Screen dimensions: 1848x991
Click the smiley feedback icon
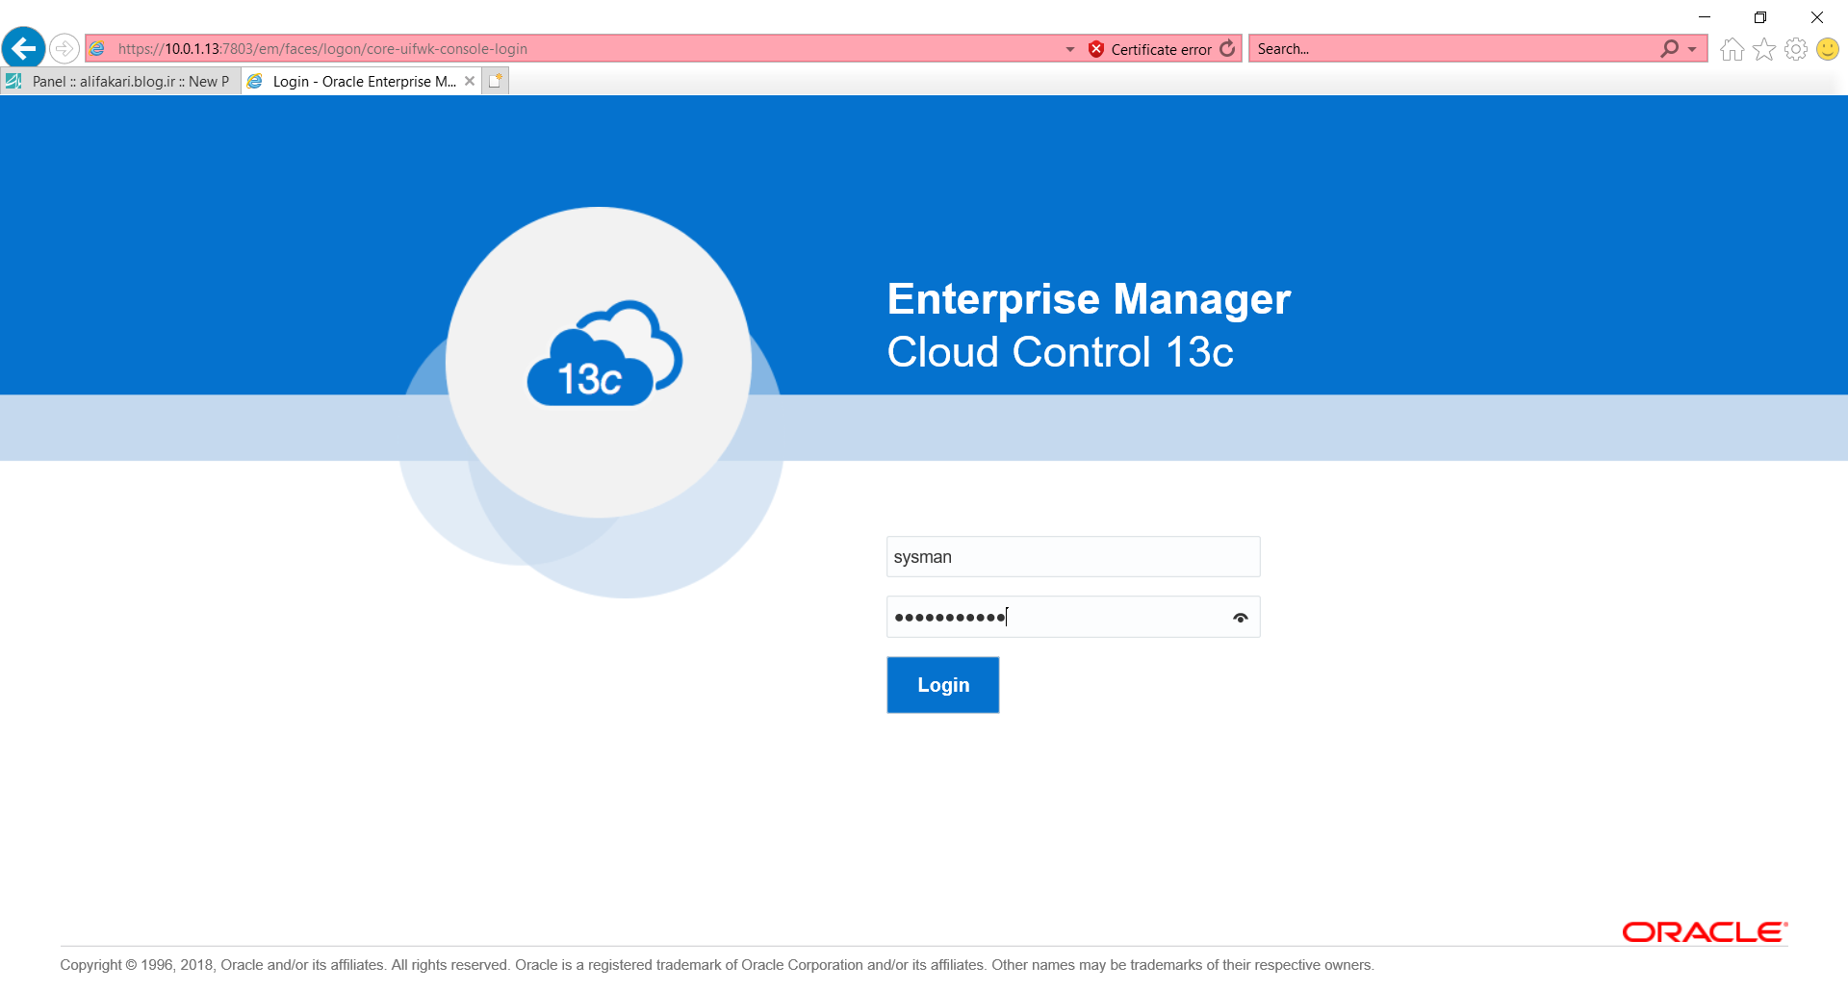point(1827,49)
